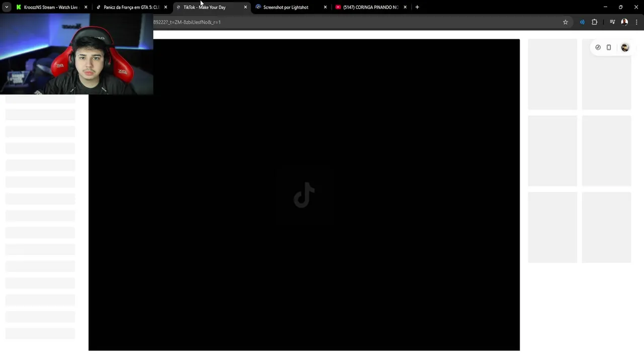The image size is (644, 362).
Task: Click the TikTok coin icon on the page
Action: 598,47
